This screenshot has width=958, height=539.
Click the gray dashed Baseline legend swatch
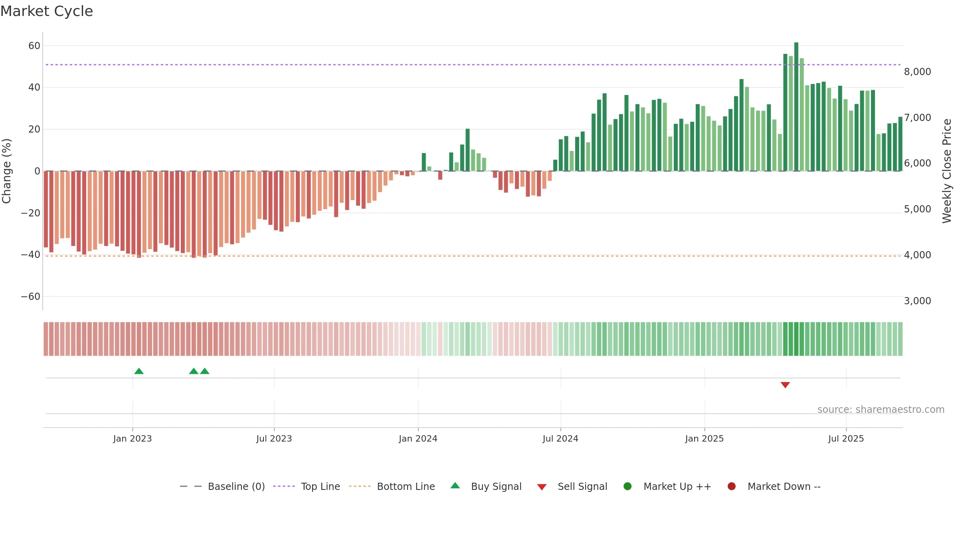(x=191, y=486)
